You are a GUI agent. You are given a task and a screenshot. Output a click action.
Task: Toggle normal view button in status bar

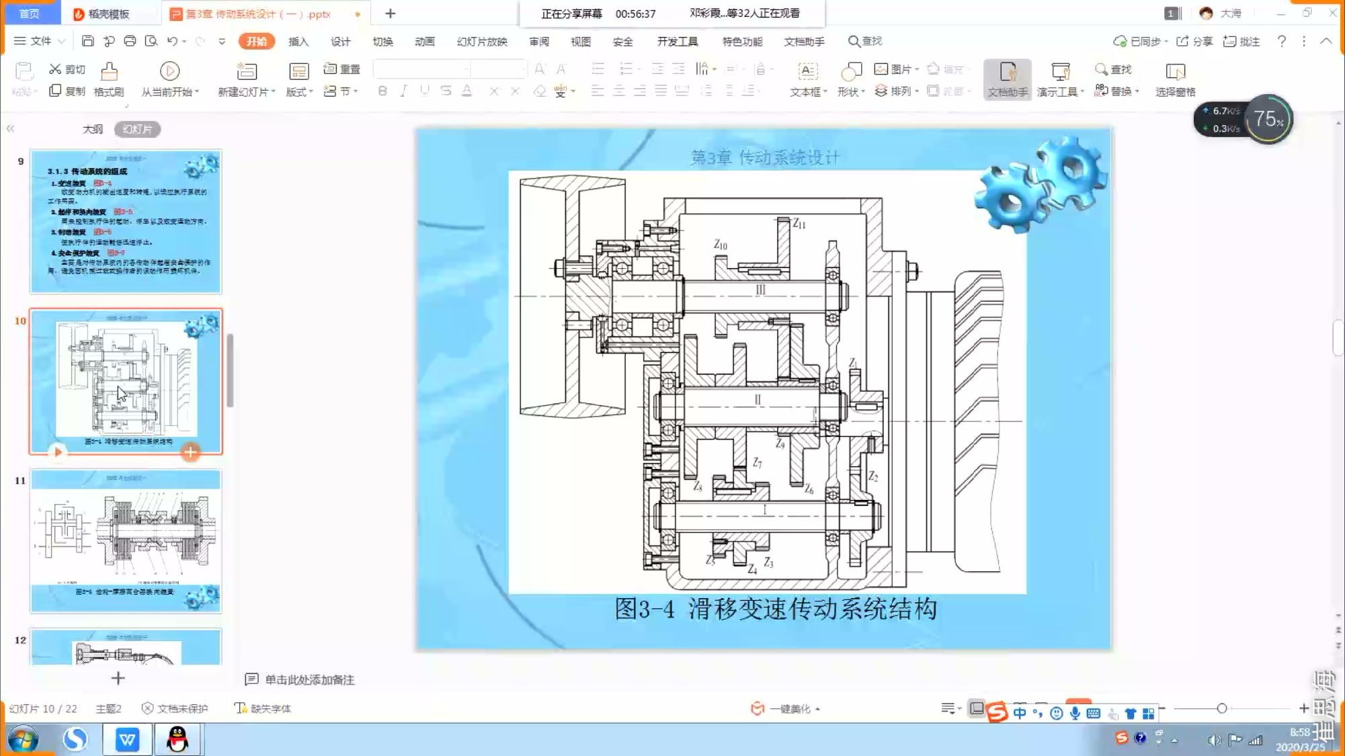tap(976, 708)
